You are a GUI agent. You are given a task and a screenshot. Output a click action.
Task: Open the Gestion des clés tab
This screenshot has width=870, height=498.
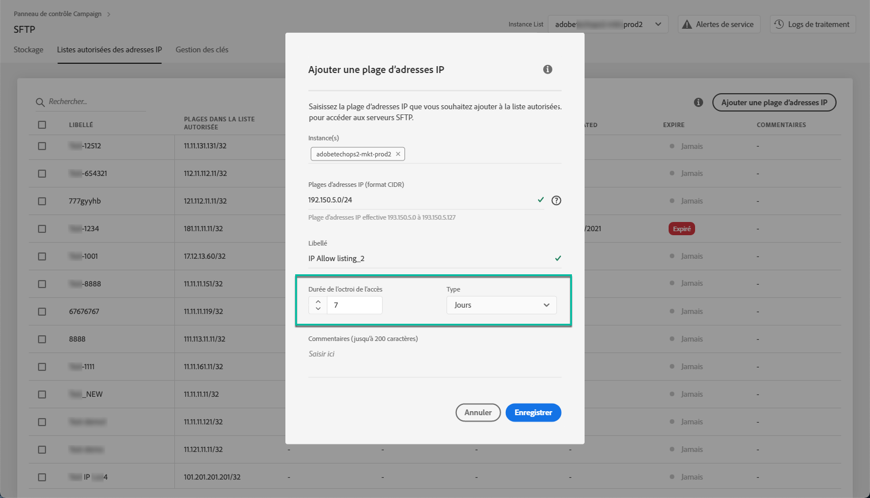[x=202, y=50]
